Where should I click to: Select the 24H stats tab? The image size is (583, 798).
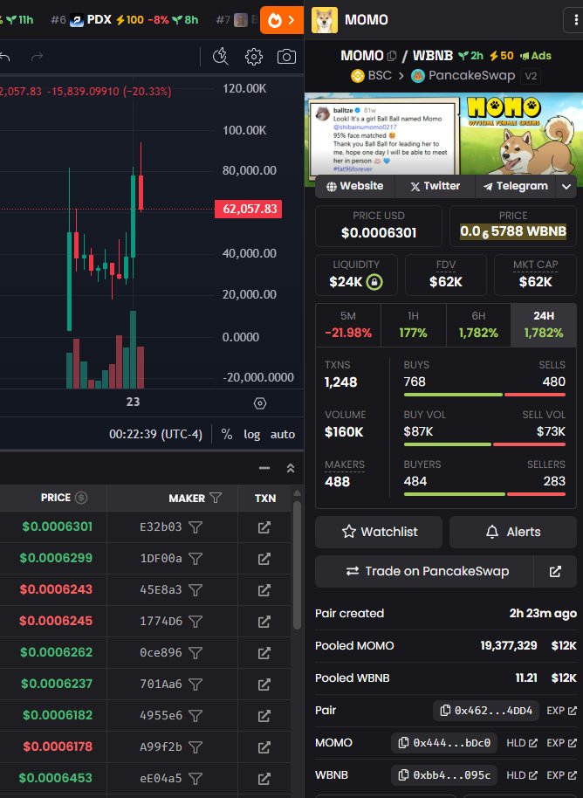point(544,325)
